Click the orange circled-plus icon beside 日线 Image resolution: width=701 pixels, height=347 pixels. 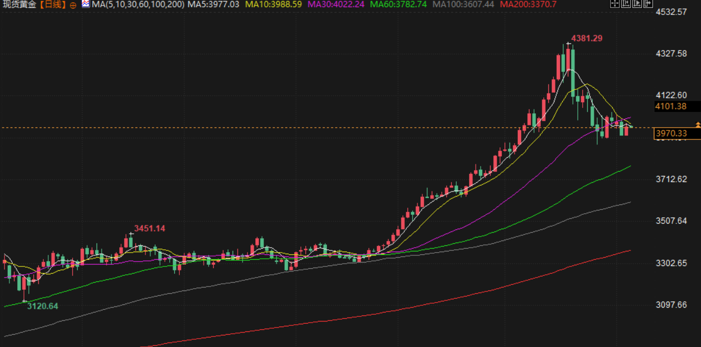(73, 5)
